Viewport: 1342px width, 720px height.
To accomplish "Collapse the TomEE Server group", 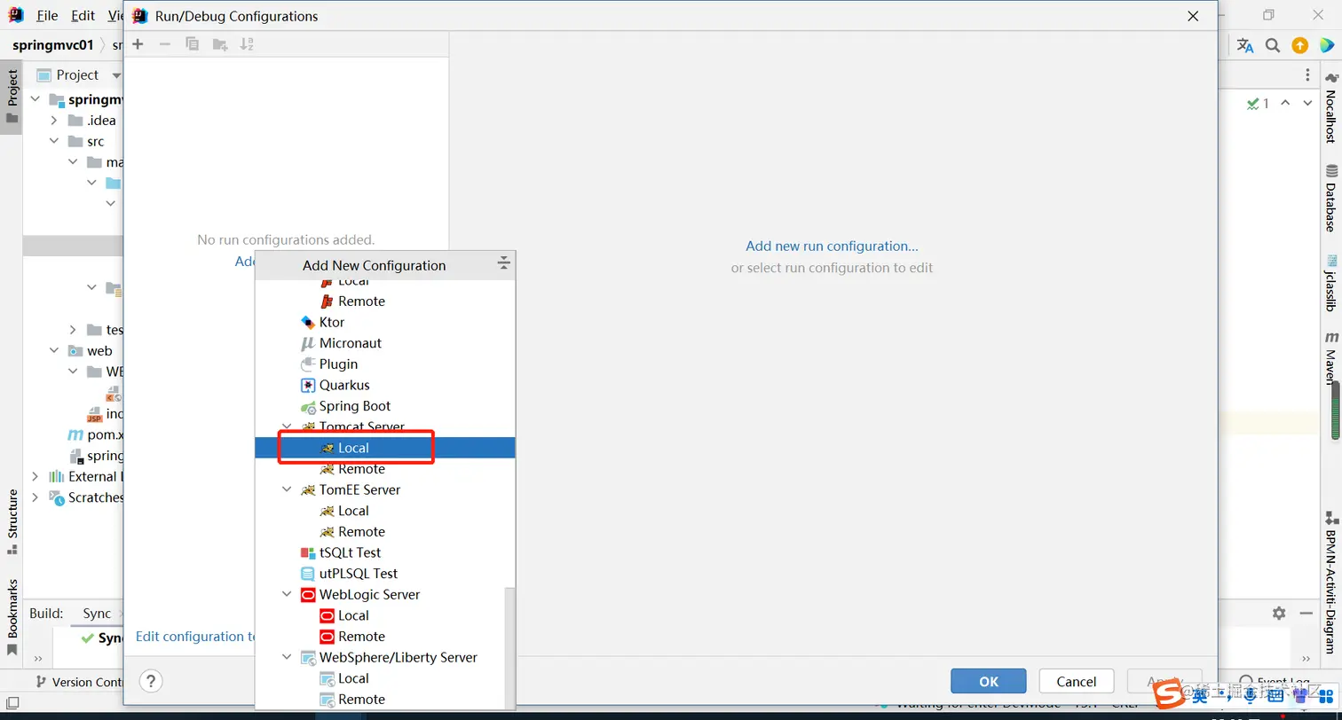I will (x=287, y=489).
